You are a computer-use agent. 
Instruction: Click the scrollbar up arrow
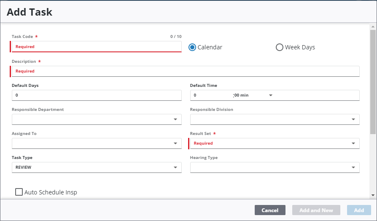pos(372,27)
